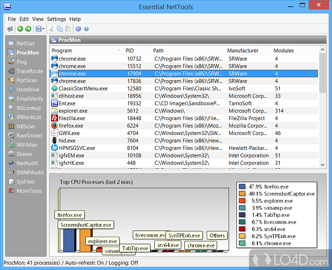
Task: Open the TraceRoute tool
Action: [x=29, y=71]
